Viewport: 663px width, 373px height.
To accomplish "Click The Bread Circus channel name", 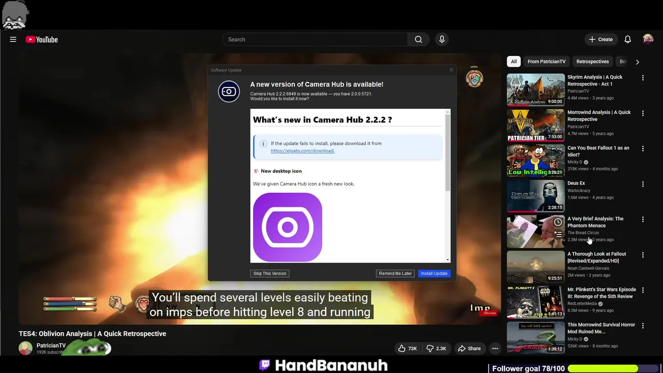I will click(583, 233).
